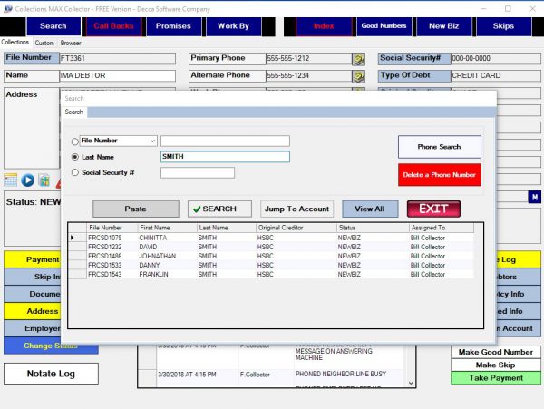The height and width of the screenshot is (409, 544).
Task: Click scroll-down arrow in notes log
Action: tap(411, 383)
